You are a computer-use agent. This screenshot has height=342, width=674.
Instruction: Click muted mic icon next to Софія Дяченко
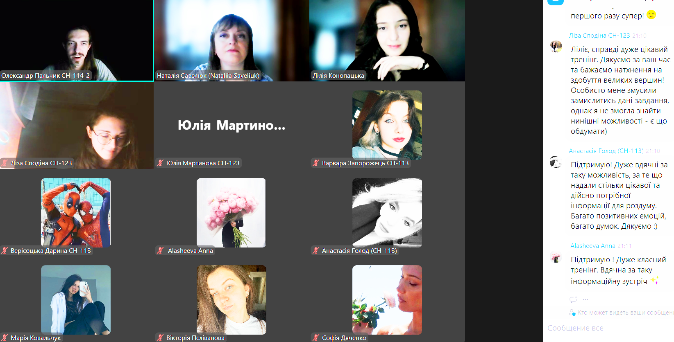(x=316, y=337)
